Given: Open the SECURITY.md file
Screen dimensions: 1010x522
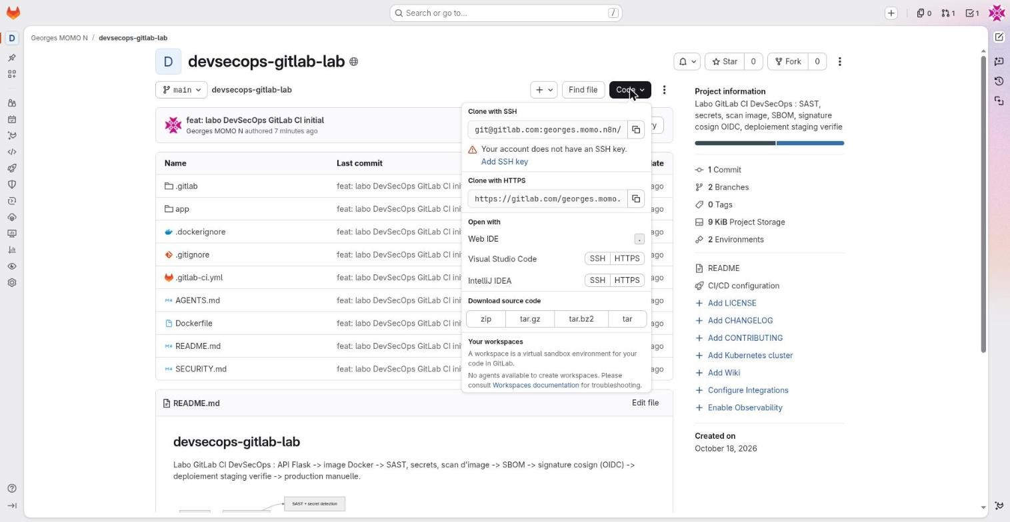Looking at the screenshot, I should (x=201, y=369).
